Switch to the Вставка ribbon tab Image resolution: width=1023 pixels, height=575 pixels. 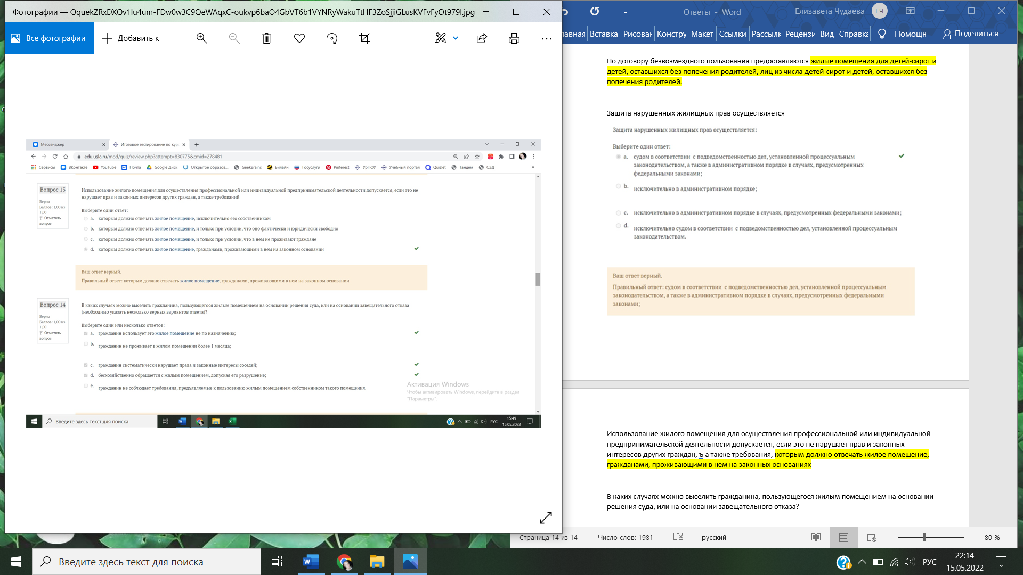[604, 34]
